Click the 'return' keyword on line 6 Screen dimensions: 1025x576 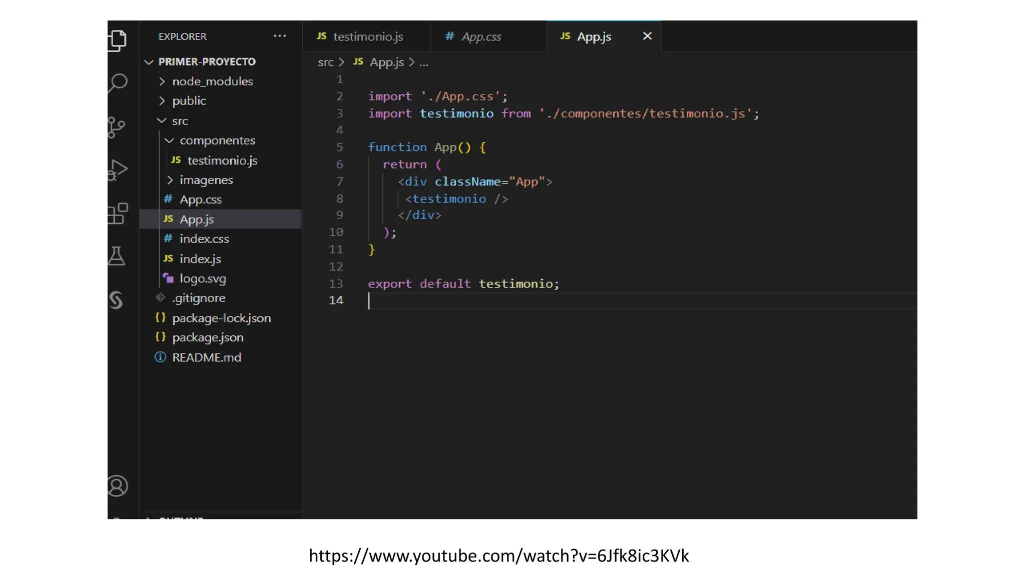[405, 164]
